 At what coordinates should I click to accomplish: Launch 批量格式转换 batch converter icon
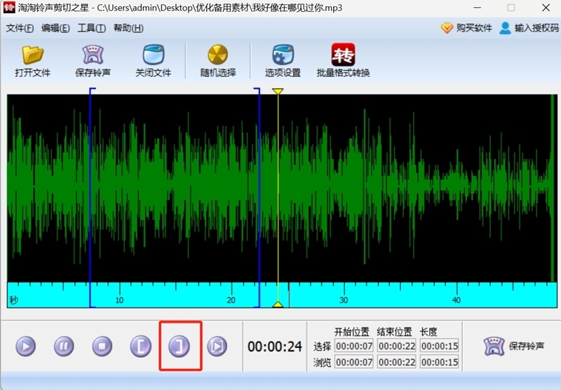click(x=343, y=55)
